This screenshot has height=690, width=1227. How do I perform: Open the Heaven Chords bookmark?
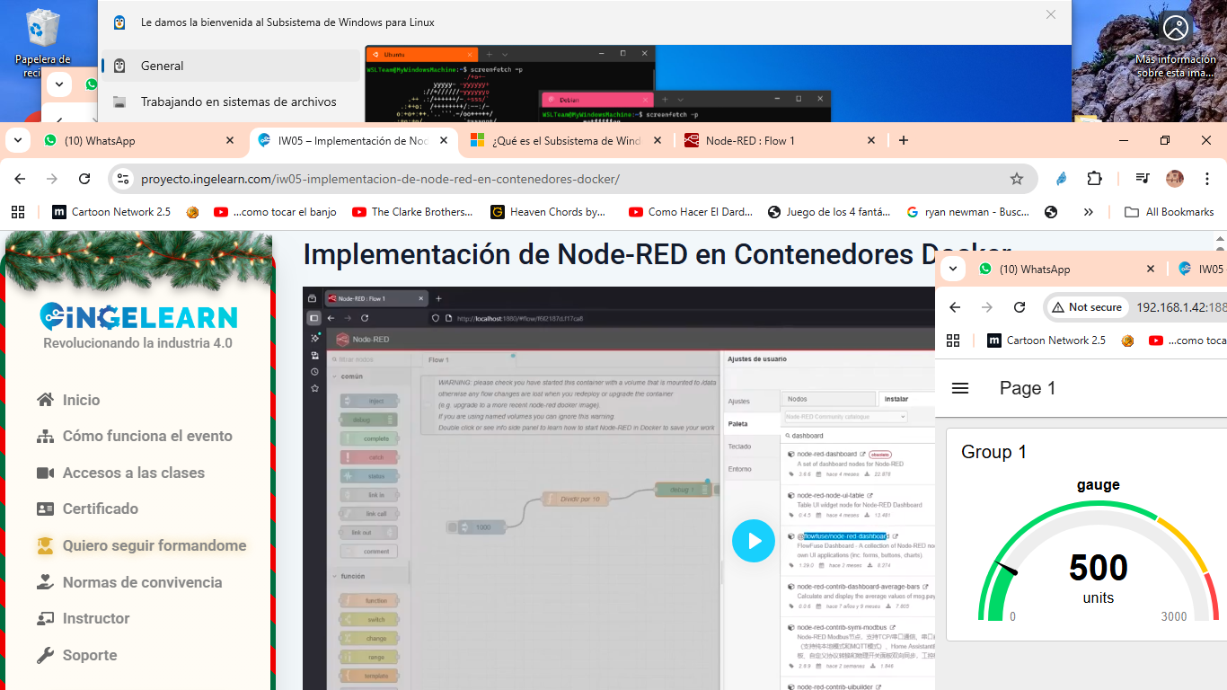(548, 212)
